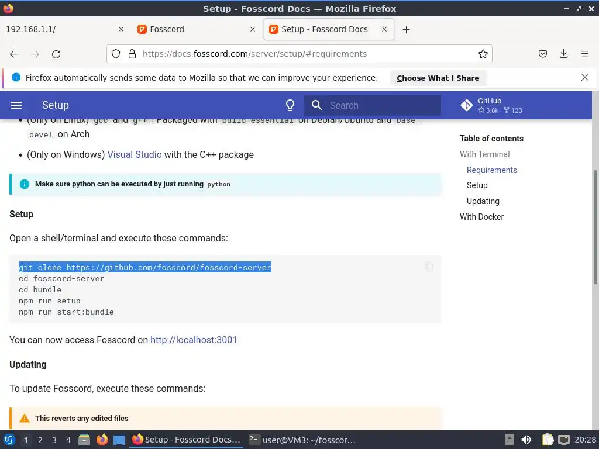Switch to the 192.168.1.1 tab
The image size is (599, 449).
click(65, 29)
